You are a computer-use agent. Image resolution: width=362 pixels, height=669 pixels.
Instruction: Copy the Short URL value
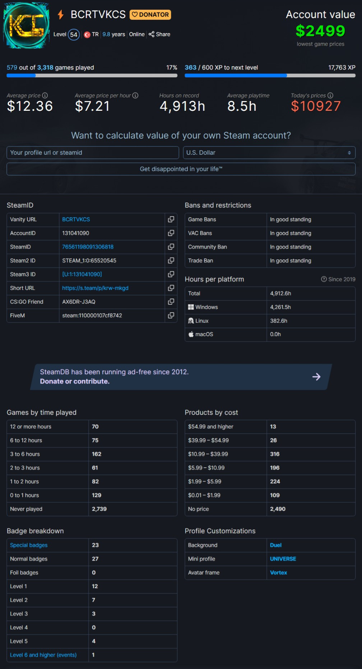pos(171,288)
